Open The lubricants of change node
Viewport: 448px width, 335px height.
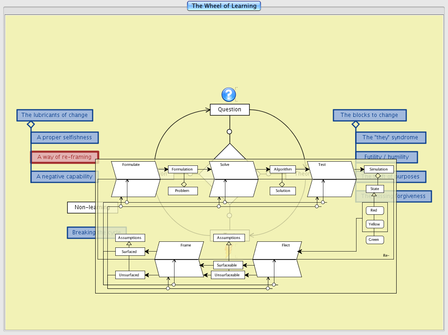point(55,115)
